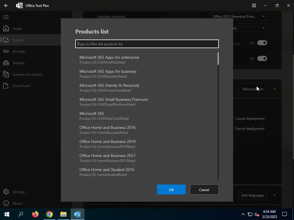Click the Settings gear icon
This screenshot has width=294, height=220.
click(x=6, y=192)
